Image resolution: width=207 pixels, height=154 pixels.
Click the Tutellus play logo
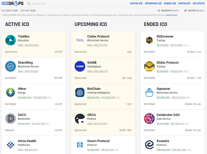pos(10,40)
